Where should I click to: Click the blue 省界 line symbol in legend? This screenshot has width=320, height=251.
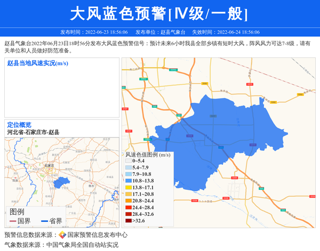(44, 221)
